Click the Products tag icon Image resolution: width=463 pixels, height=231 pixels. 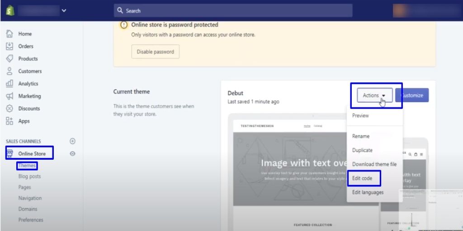click(9, 59)
